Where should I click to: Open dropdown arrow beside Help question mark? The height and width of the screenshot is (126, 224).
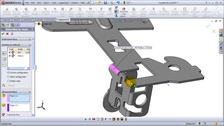(x=209, y=3)
